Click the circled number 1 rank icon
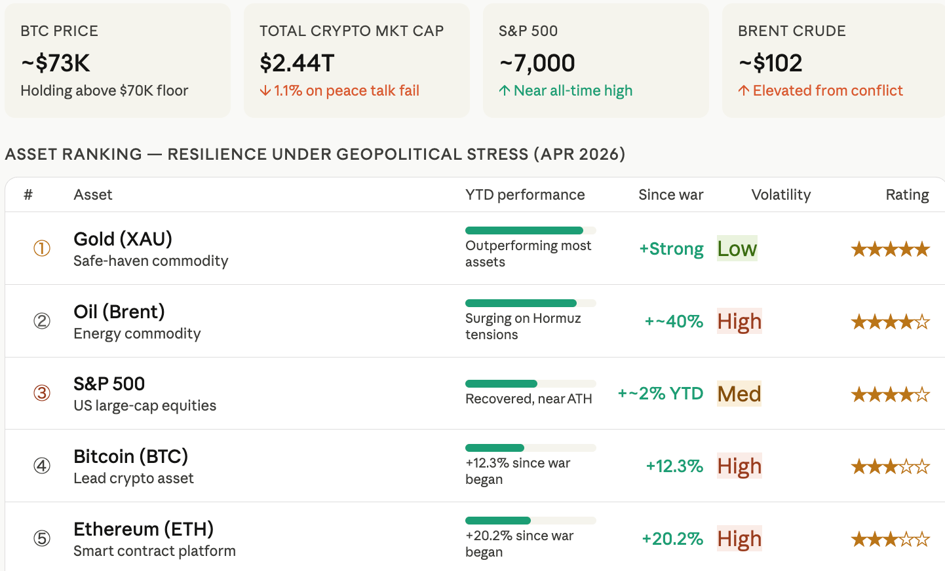The image size is (945, 571). click(42, 249)
